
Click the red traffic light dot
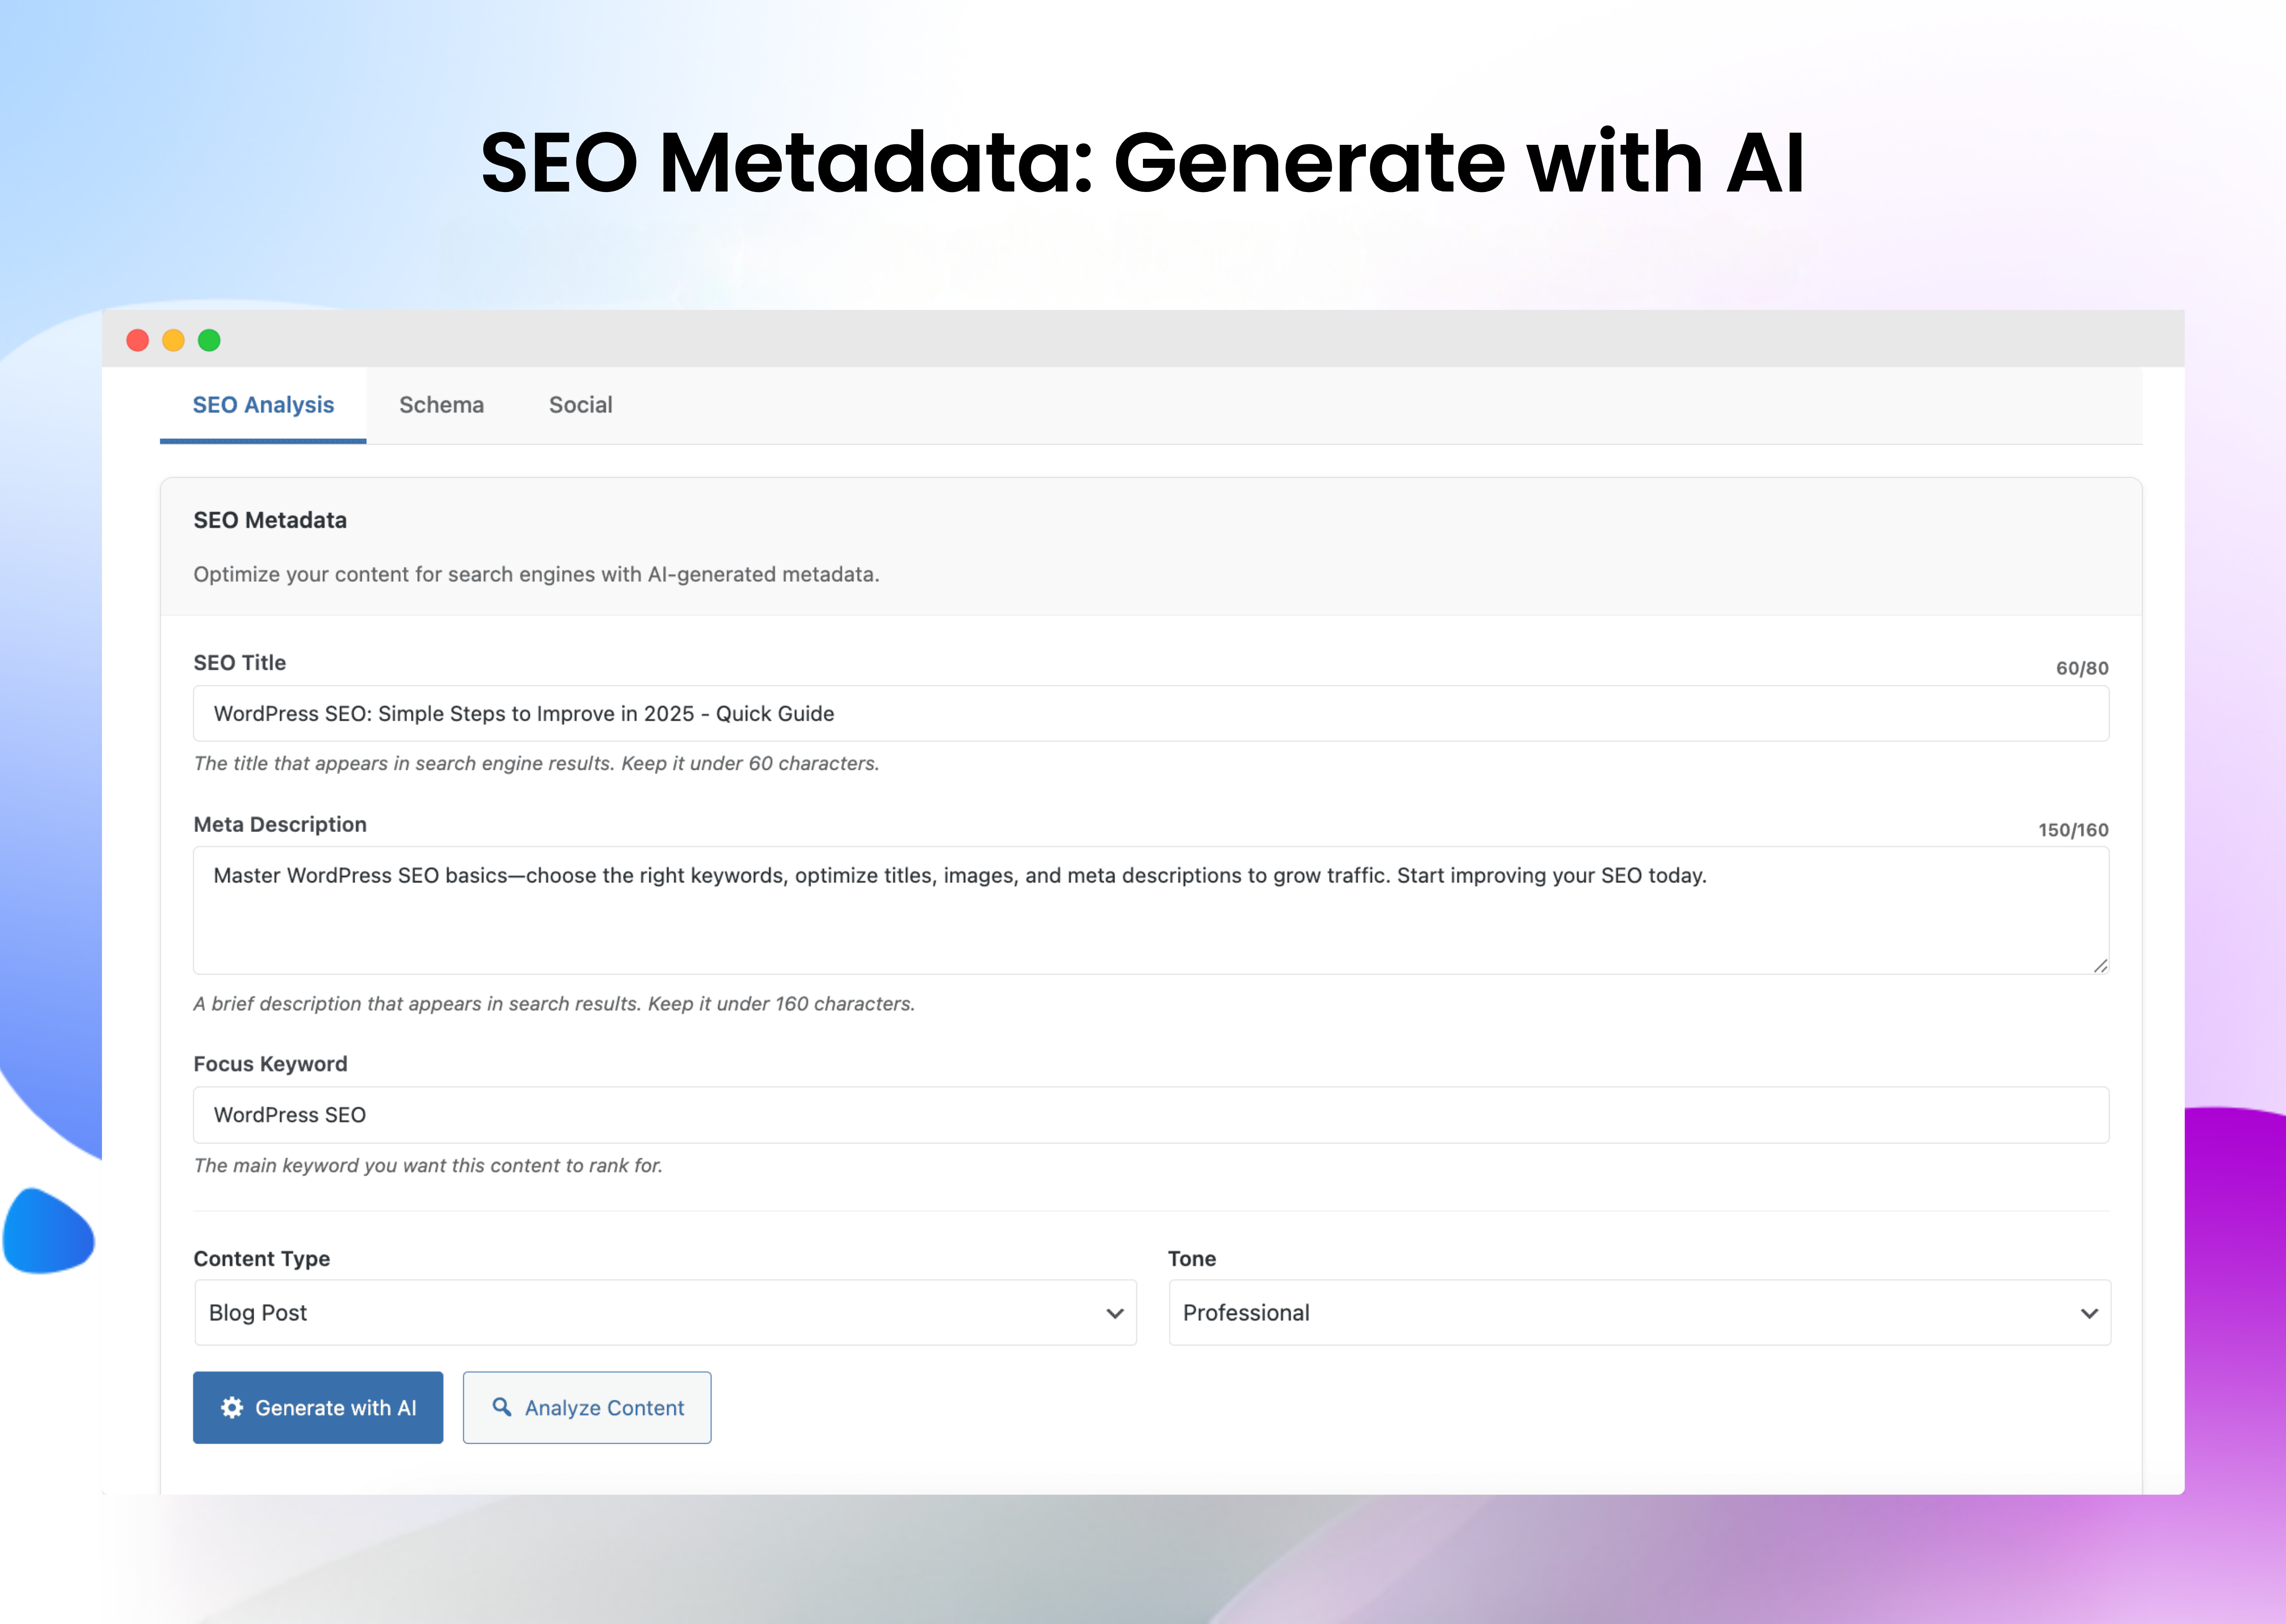[137, 341]
